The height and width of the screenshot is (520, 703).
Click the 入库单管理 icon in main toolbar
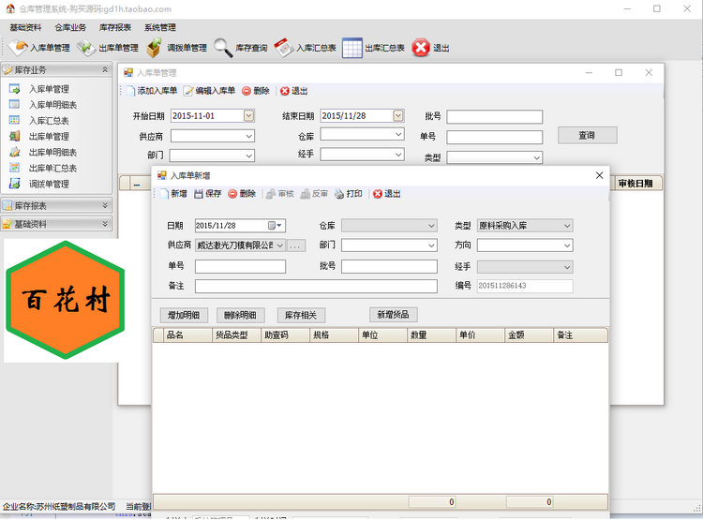[x=20, y=48]
